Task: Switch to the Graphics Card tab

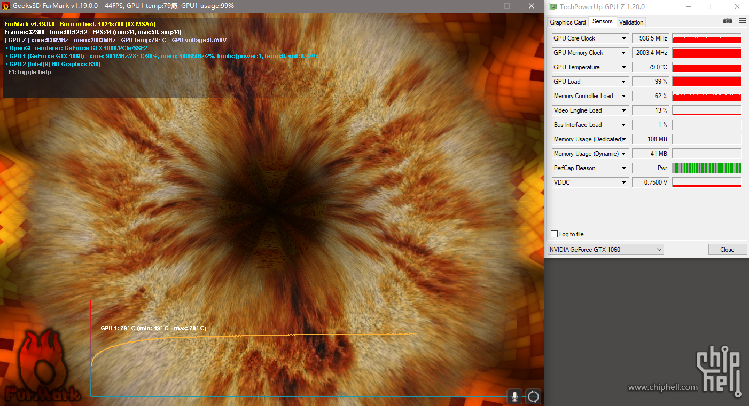Action: (x=567, y=22)
